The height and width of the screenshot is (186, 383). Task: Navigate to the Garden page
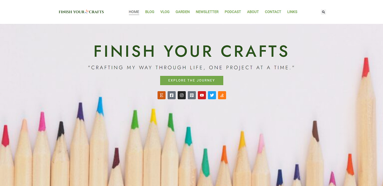tap(183, 12)
